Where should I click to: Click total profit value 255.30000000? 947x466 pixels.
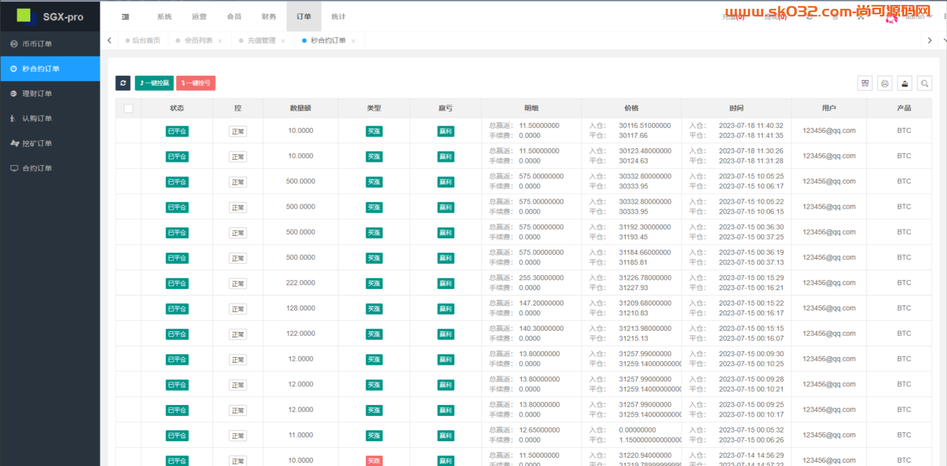(x=541, y=278)
